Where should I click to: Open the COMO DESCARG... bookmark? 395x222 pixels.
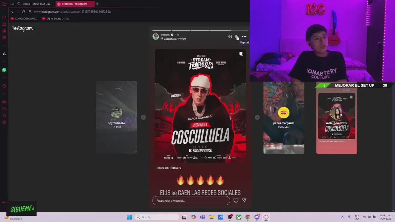[x=24, y=18]
